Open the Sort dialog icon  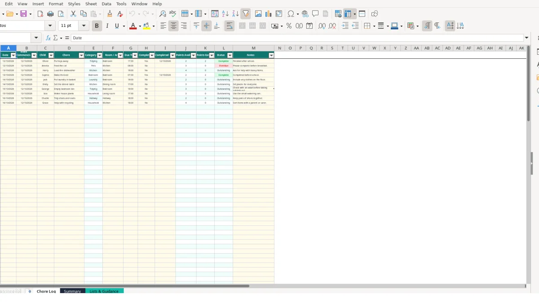pos(215,14)
